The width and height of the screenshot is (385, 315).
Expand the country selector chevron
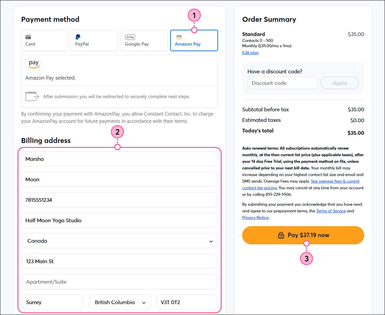[211, 241]
